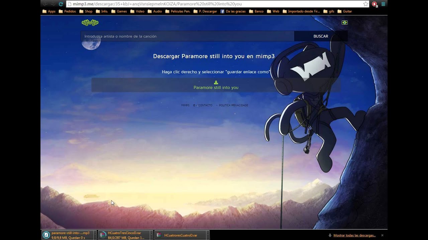428x240 pixels.
Task: Open the Audio bookmarks folder
Action: (155, 11)
